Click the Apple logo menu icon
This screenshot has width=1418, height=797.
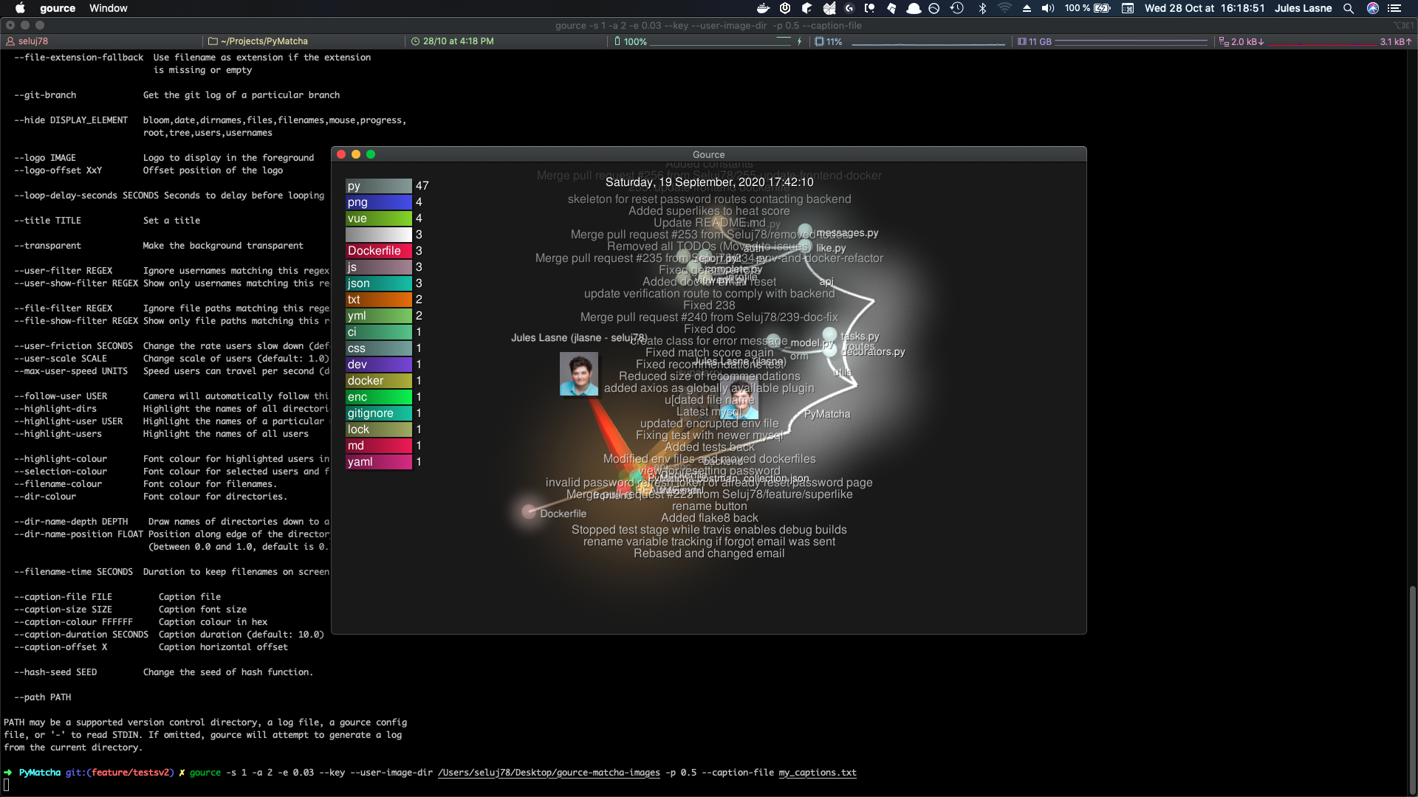(x=20, y=8)
